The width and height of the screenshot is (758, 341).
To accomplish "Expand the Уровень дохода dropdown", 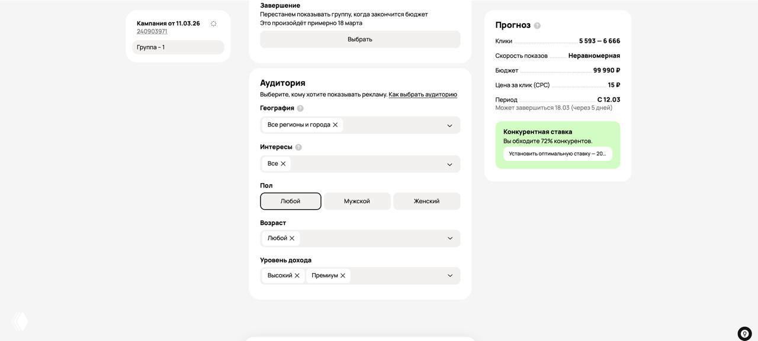I will (449, 275).
